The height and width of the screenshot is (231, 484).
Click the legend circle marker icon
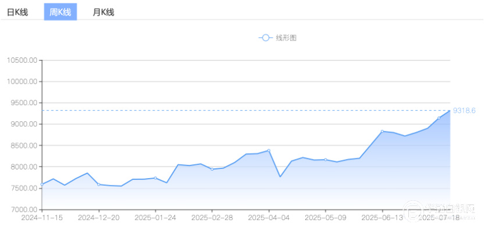click(265, 38)
